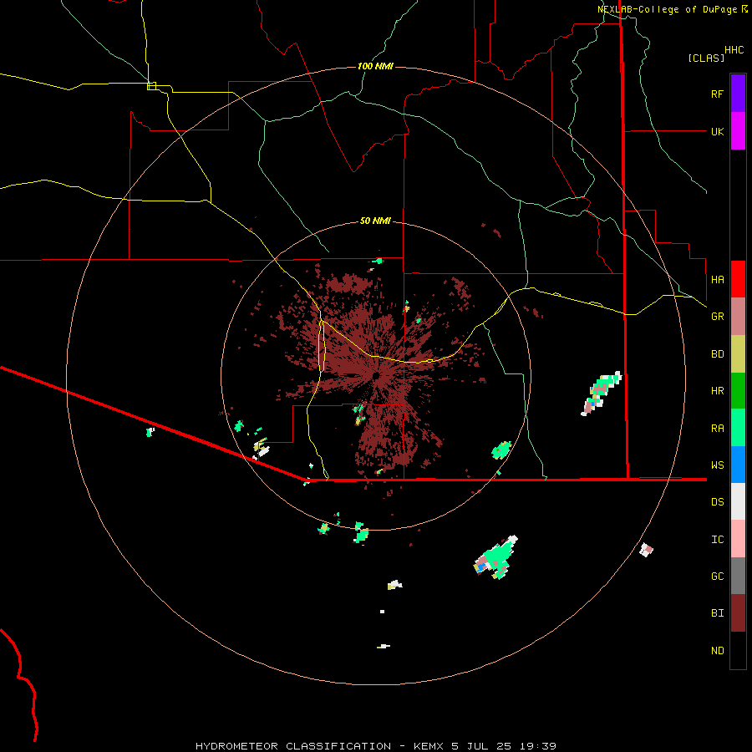Viewport: 752px width, 752px height.
Task: Click the blue WS legend swatch
Action: [x=738, y=465]
